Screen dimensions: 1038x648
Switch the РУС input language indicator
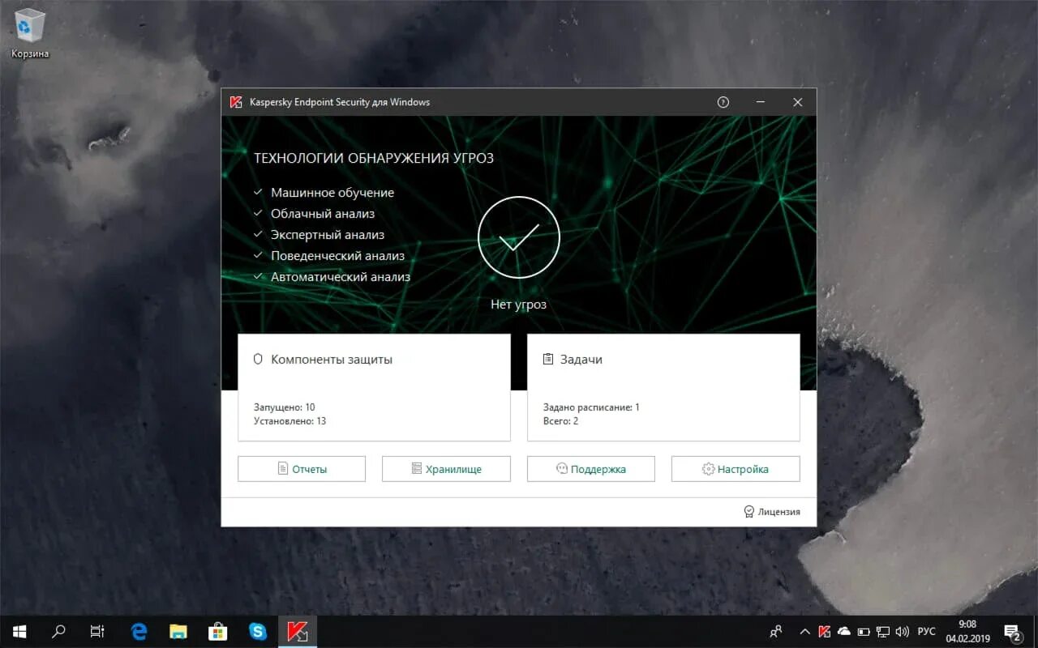(927, 631)
